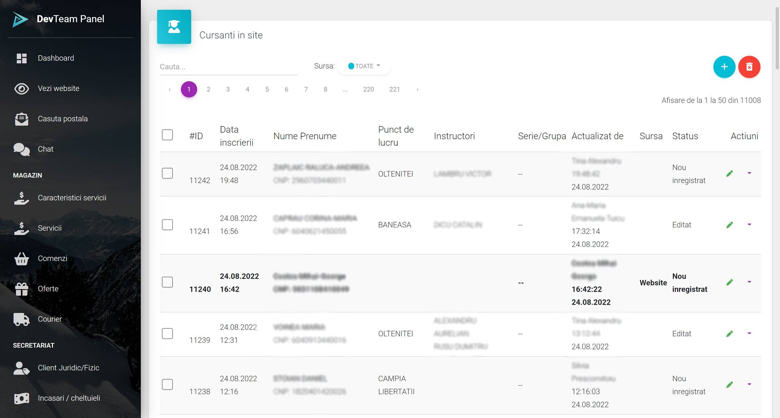Go to Dashboard in the sidebar
This screenshot has height=418, width=780.
point(56,58)
